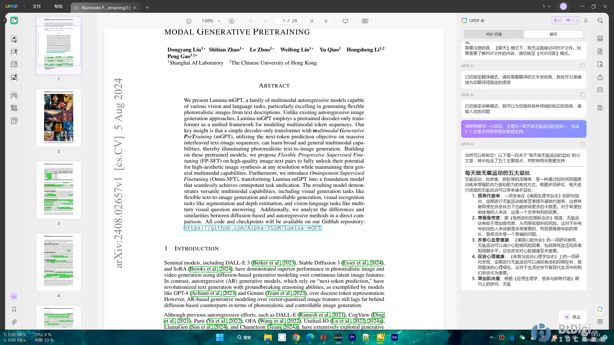The image size is (614, 345).
Task: Click the AI credits 84 / 714 badge
Action: pyautogui.click(x=566, y=20)
